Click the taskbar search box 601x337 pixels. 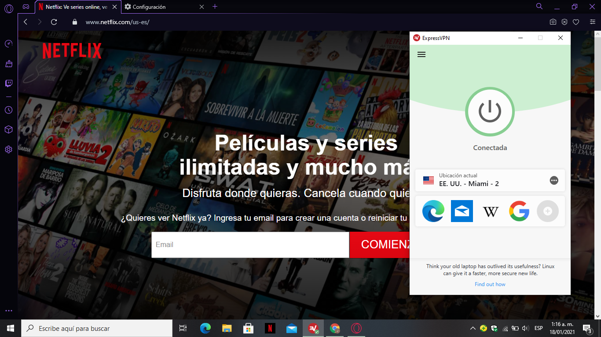click(x=97, y=328)
